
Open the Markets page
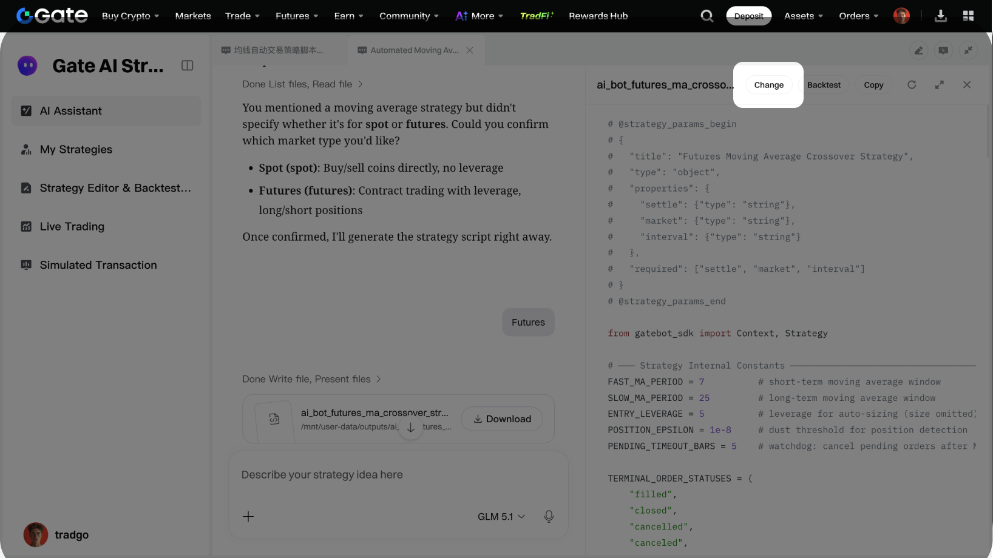point(193,16)
